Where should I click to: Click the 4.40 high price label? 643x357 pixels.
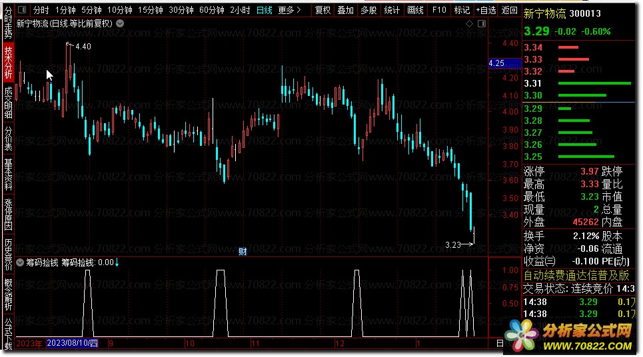coord(83,47)
